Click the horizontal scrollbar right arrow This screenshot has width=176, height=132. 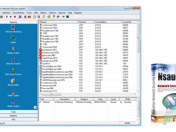click(x=135, y=94)
